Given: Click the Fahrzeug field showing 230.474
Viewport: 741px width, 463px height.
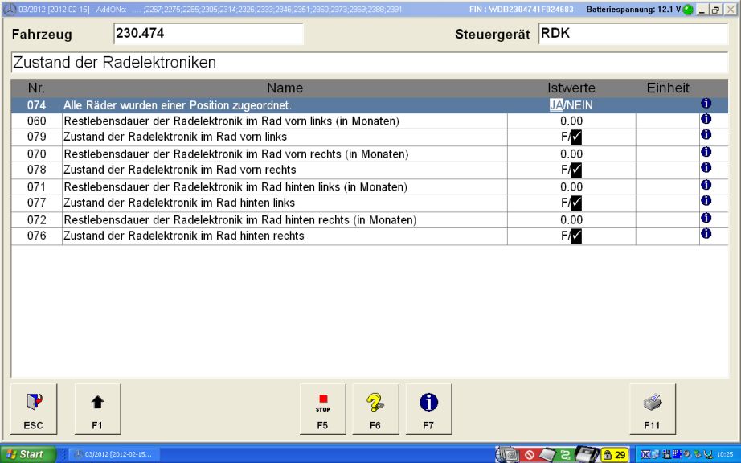Looking at the screenshot, I should pyautogui.click(x=208, y=35).
